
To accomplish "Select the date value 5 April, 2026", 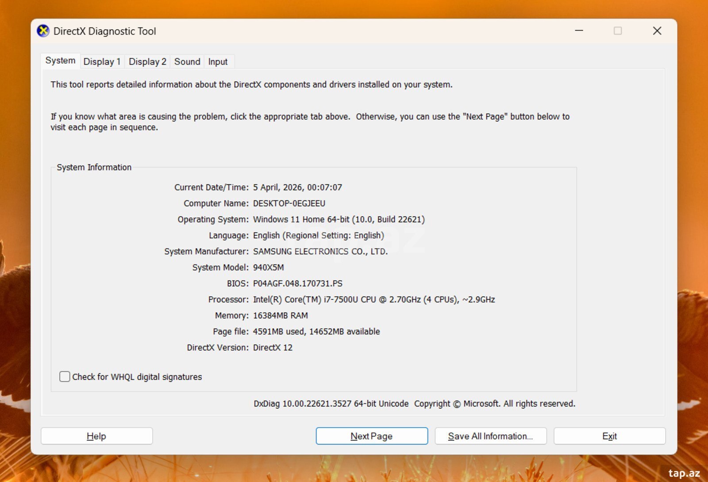I will pos(277,187).
